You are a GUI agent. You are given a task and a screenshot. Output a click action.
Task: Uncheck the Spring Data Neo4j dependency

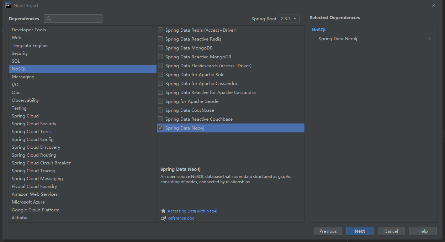pos(160,127)
